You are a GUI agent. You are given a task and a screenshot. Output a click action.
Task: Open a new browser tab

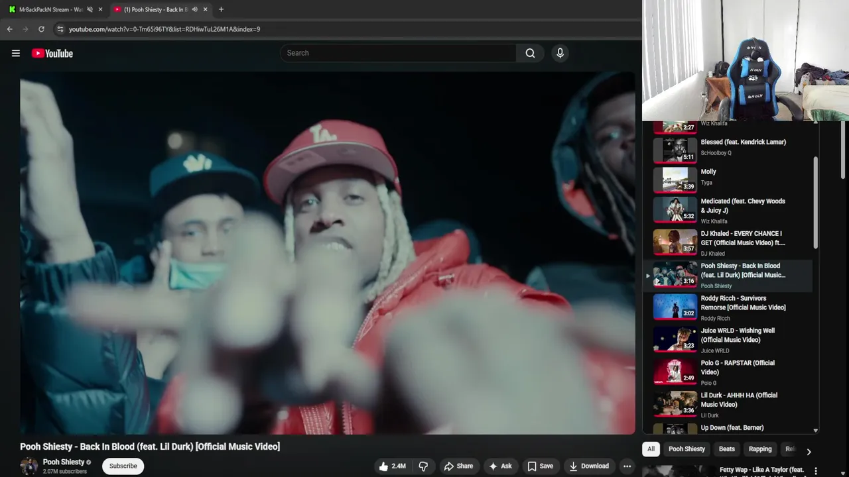[x=221, y=9]
